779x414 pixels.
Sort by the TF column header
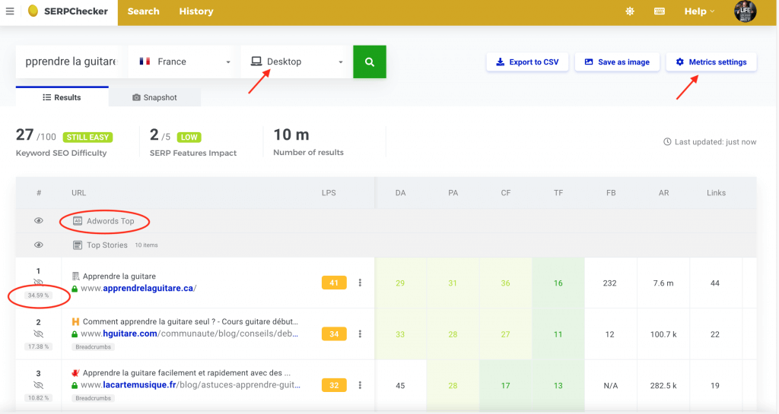558,193
